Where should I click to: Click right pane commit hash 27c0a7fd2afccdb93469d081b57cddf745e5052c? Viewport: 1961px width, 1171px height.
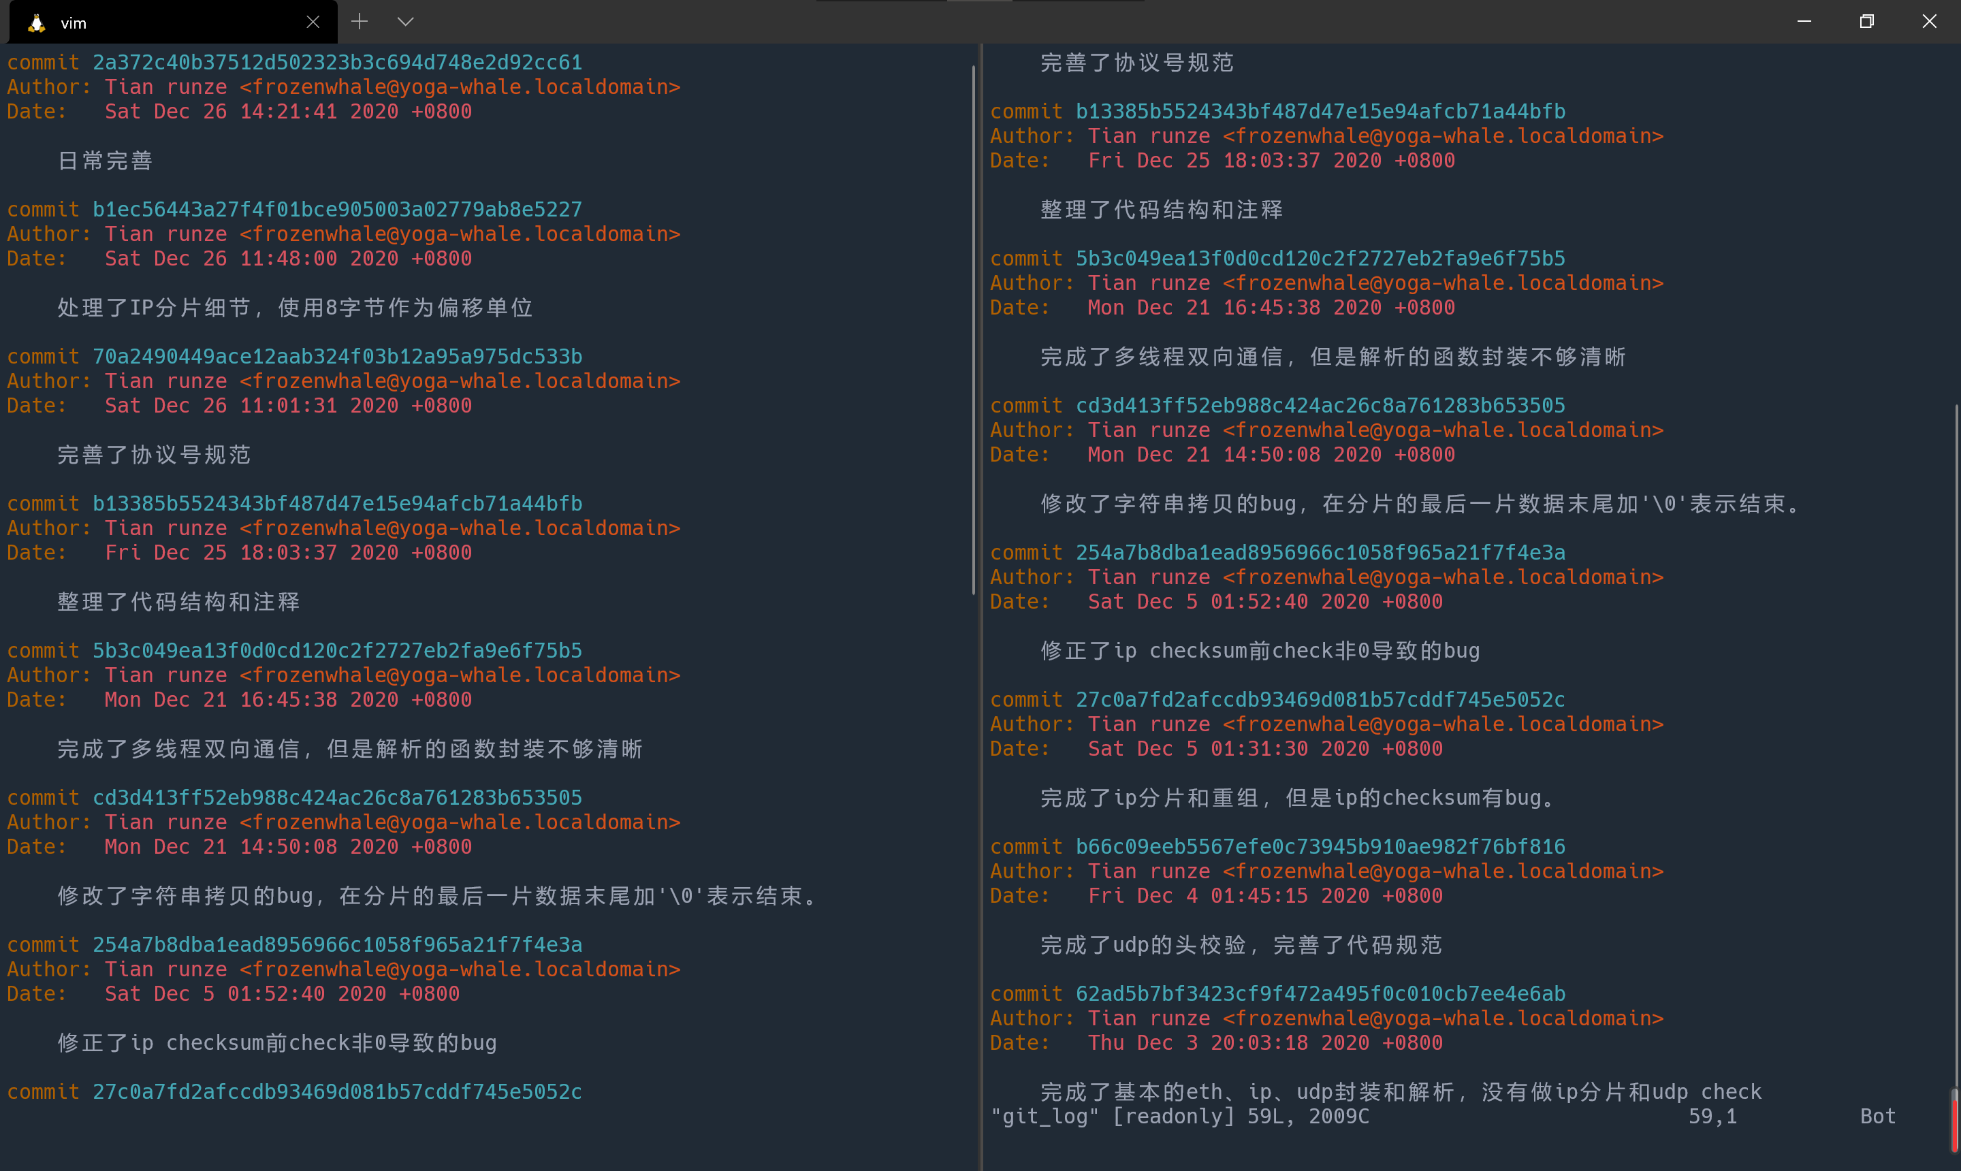click(x=1320, y=700)
